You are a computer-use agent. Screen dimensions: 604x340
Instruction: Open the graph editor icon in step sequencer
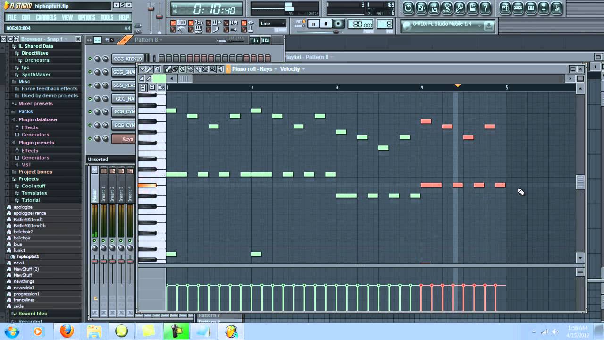click(254, 40)
